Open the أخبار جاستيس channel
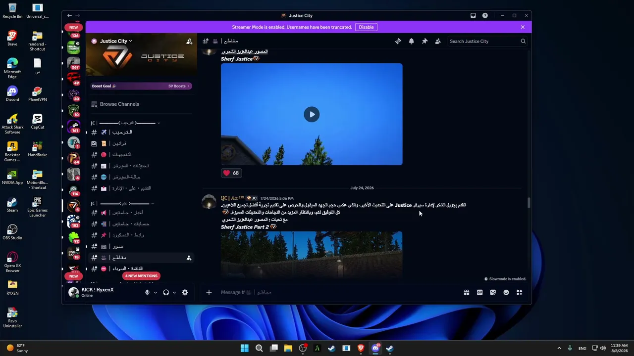Screen dimensions: 634x356 point(141,213)
